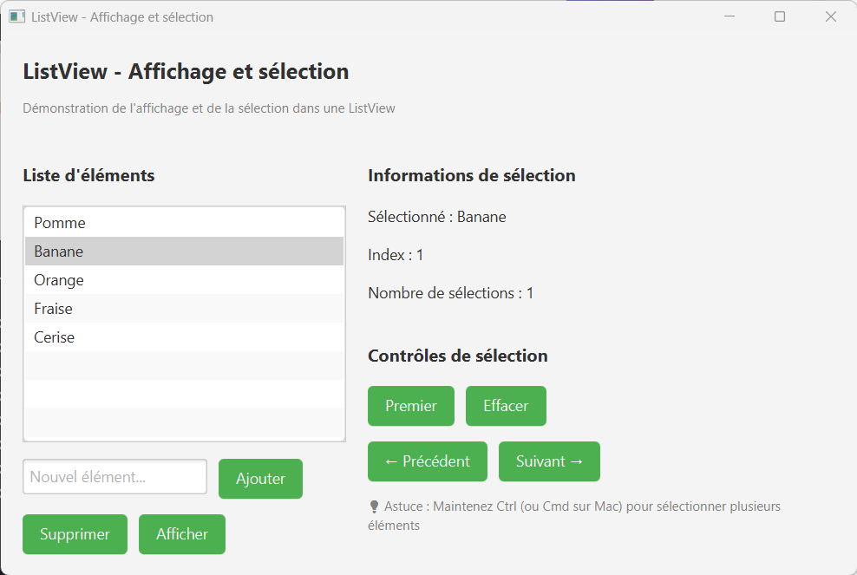Click the Afficher button
The image size is (857, 575).
(x=181, y=534)
